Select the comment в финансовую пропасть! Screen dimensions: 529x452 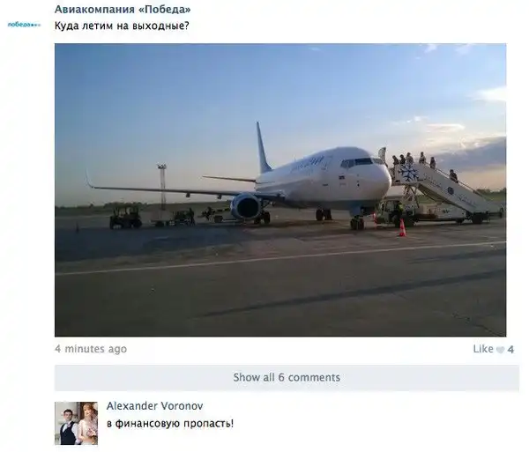point(170,423)
